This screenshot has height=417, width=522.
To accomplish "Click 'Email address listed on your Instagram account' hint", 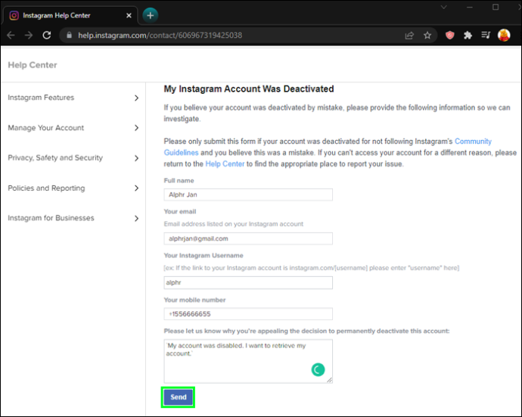I will (233, 224).
